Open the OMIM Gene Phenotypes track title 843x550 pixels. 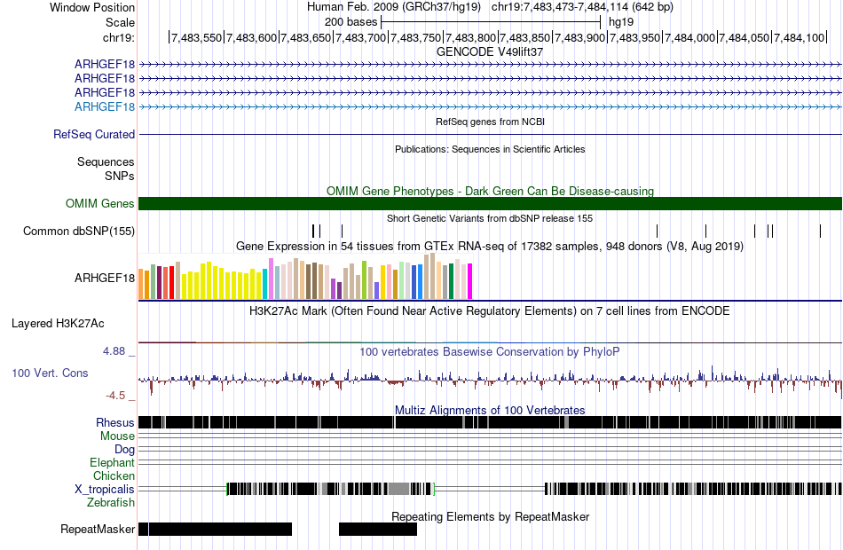click(x=490, y=192)
